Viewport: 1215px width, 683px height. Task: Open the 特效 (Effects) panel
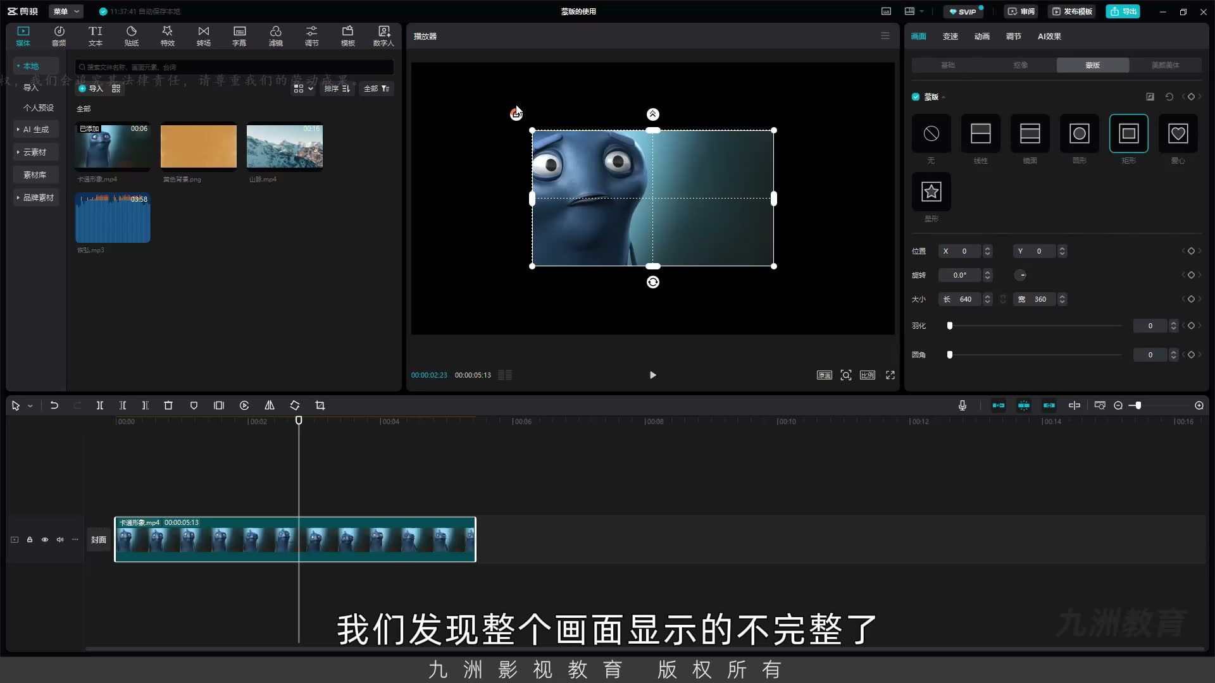point(167,36)
